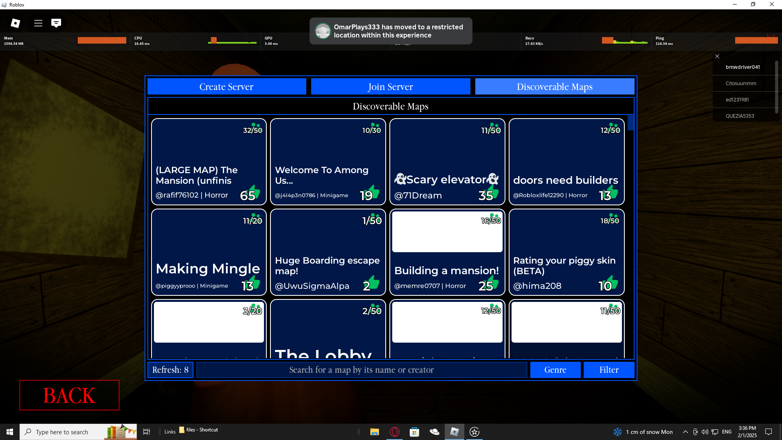Image resolution: width=782 pixels, height=440 pixels.
Task: Open Opera browser from taskbar
Action: click(395, 432)
